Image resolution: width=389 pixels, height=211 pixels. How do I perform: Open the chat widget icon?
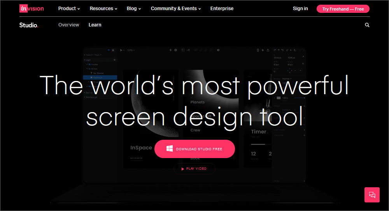click(x=372, y=195)
